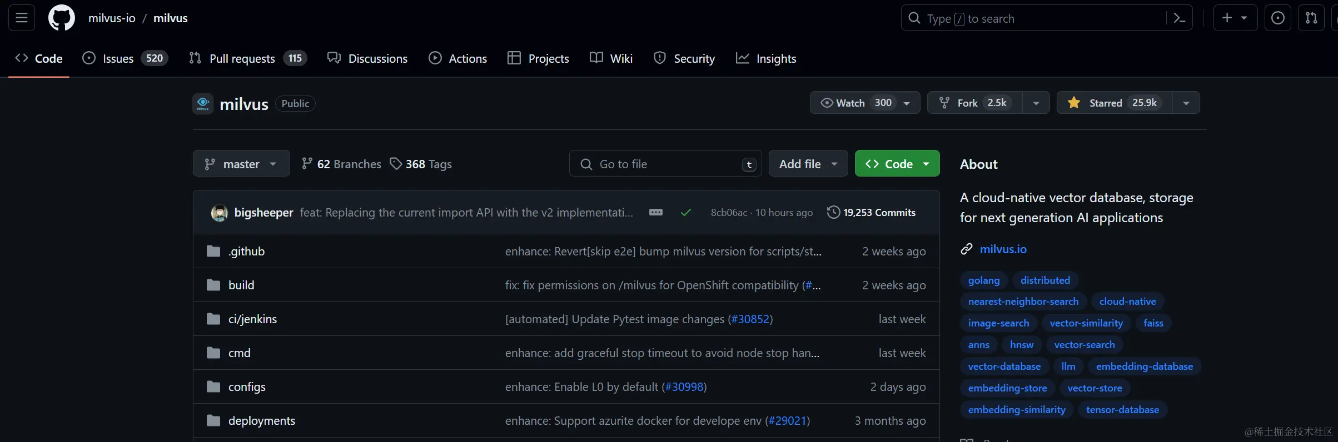Switch to Pull requests tab
This screenshot has width=1338, height=442.
tap(248, 58)
